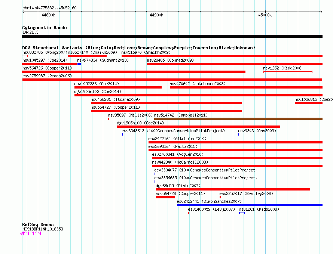Select the blue nsv974334 (Sudmant2013) gain bar
The width and height of the screenshot is (333, 254).
tap(79, 64)
